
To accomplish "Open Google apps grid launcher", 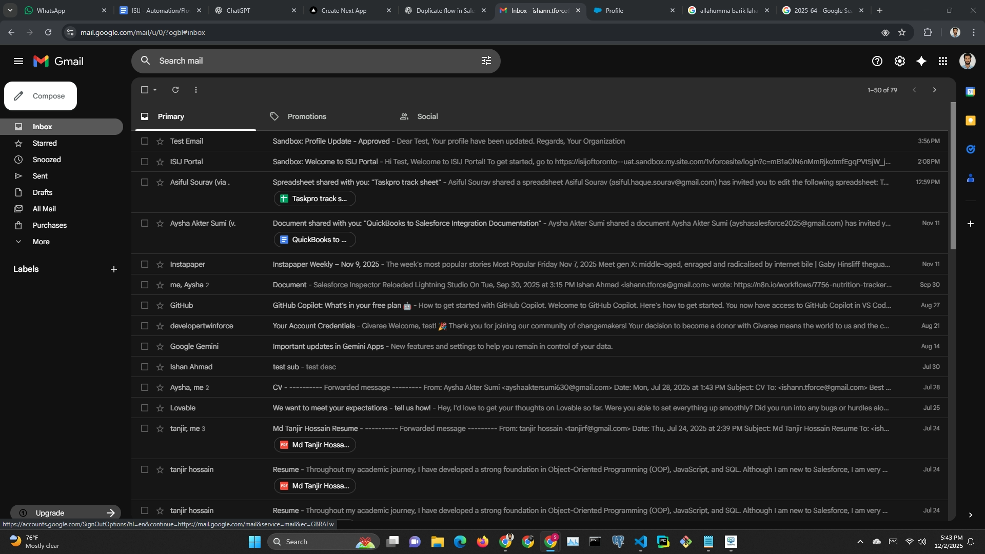I will pos(943,61).
